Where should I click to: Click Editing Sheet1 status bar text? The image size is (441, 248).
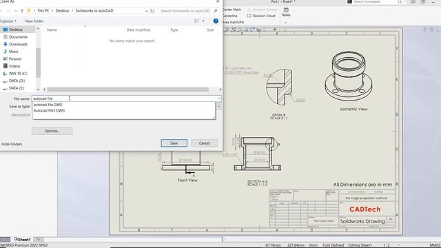point(360,245)
